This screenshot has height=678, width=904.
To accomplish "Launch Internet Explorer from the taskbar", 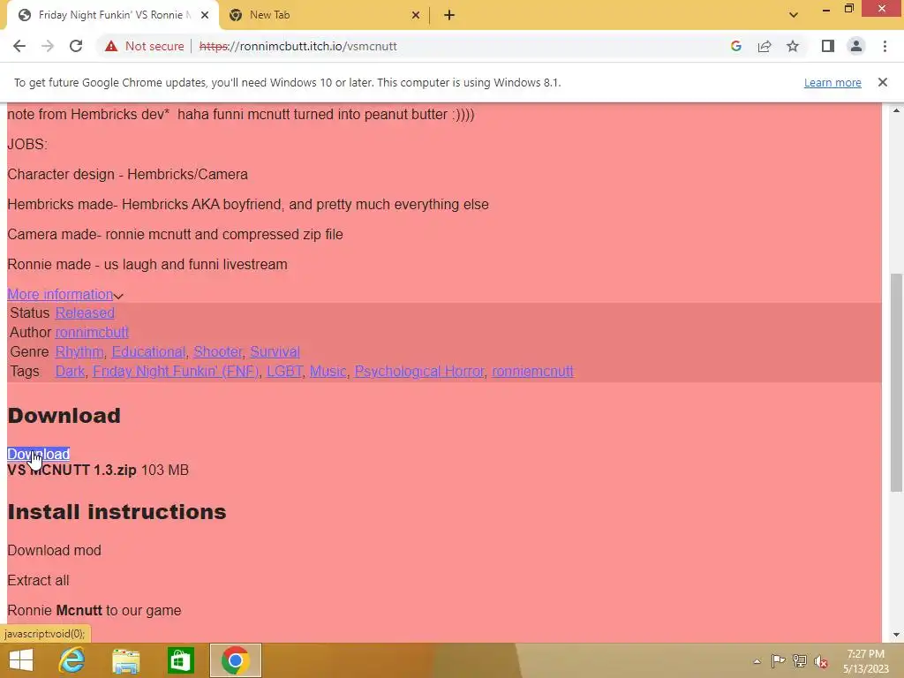I will (x=72, y=660).
